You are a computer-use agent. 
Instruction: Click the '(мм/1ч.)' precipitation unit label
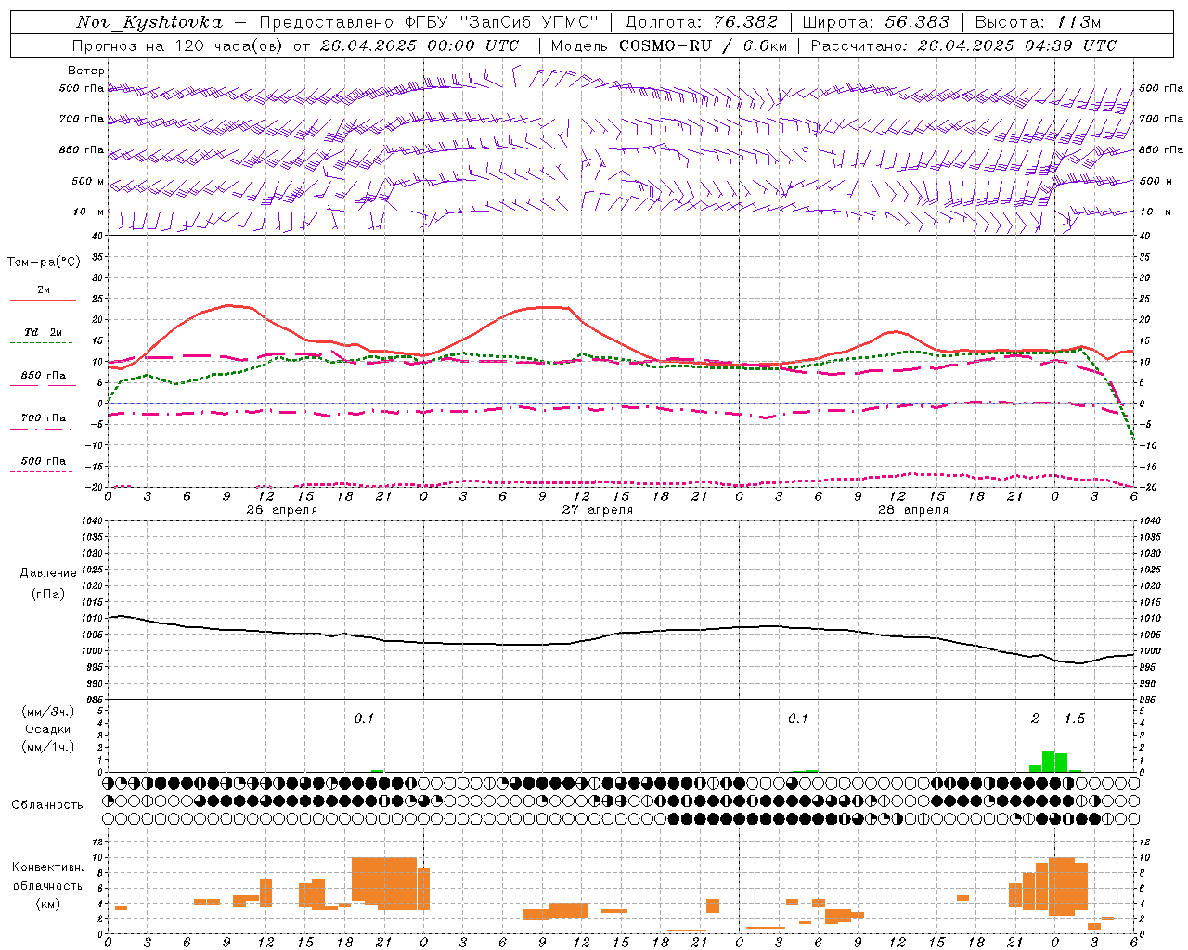(48, 747)
